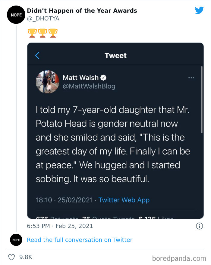Click the scrollbar in the embedded tweet screenshot
The height and width of the screenshot is (265, 211).
201,99
